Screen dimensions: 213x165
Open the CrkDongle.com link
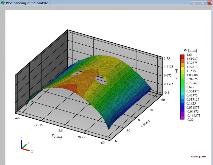tap(199, 157)
